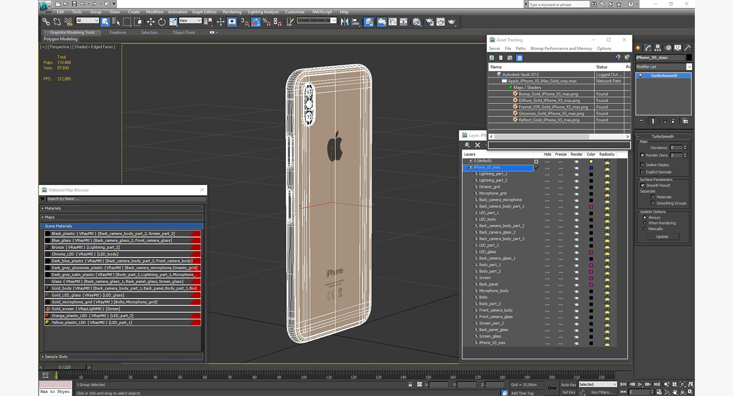Expand the Materials rollout in Material Browser
This screenshot has height=396, width=733.
(122, 208)
